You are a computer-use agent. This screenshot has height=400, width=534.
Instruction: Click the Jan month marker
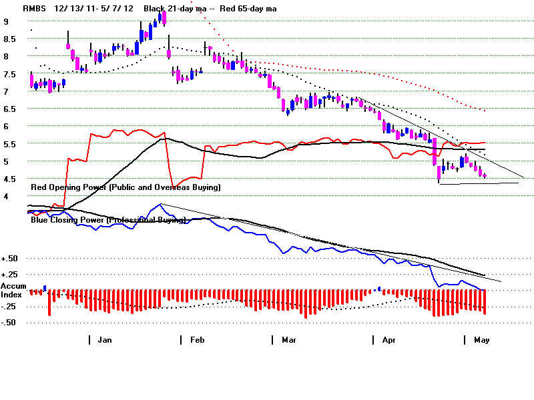point(104,340)
